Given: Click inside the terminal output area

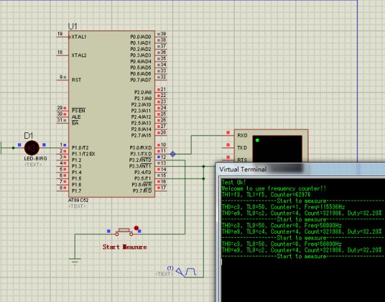Looking at the screenshot, I should pos(302,276).
